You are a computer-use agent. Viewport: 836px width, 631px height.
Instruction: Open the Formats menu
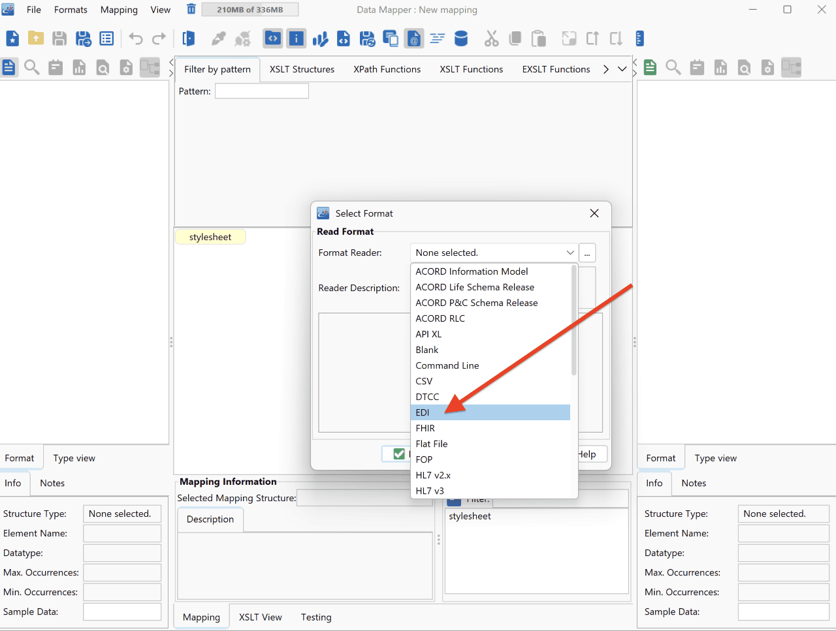(x=71, y=10)
